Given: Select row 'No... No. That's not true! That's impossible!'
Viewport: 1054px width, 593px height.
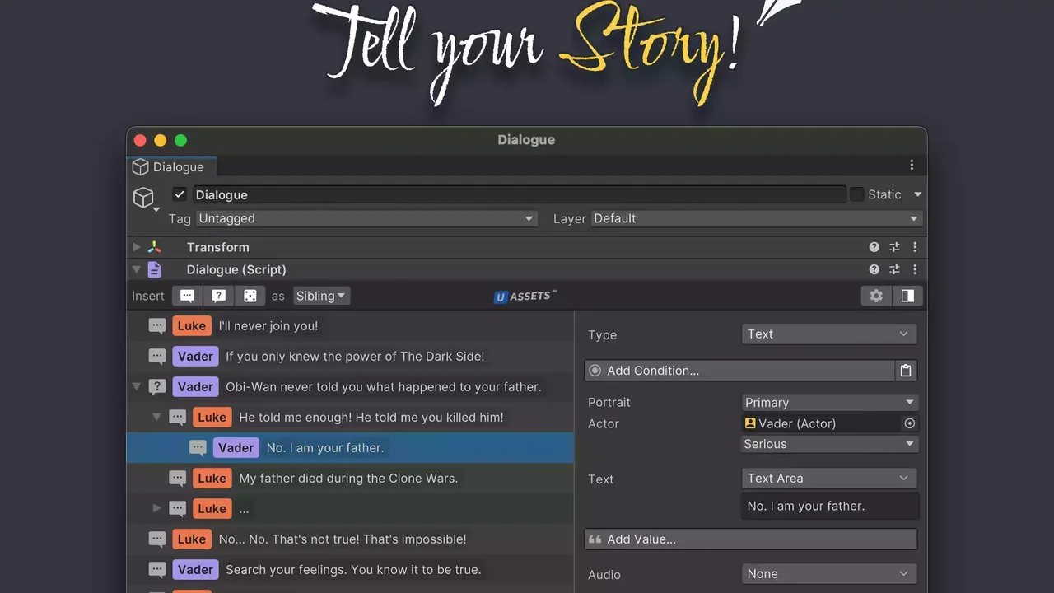Looking at the screenshot, I should [350, 539].
